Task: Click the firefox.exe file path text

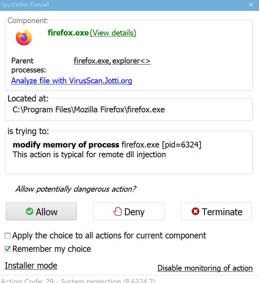Action: [89, 109]
